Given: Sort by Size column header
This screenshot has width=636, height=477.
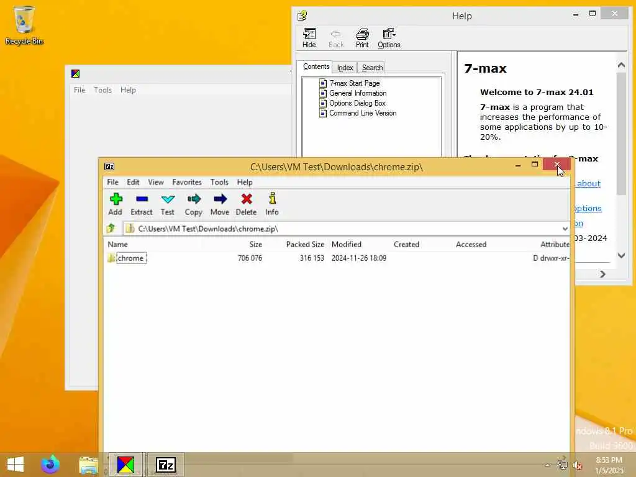Looking at the screenshot, I should pyautogui.click(x=255, y=244).
